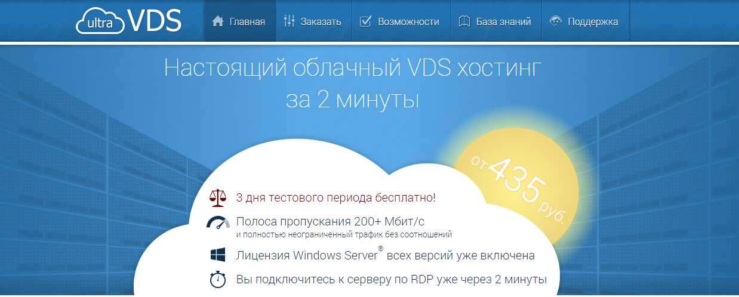Click 'Лицензия Windows Server всех версий уже включена'
Screen dimensions: 739x297
pyautogui.click(x=385, y=255)
